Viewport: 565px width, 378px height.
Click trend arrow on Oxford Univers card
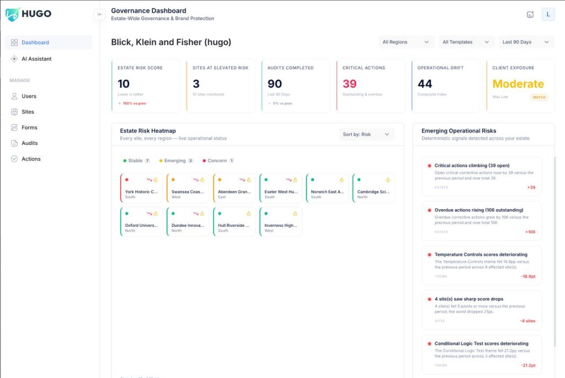[x=149, y=214]
